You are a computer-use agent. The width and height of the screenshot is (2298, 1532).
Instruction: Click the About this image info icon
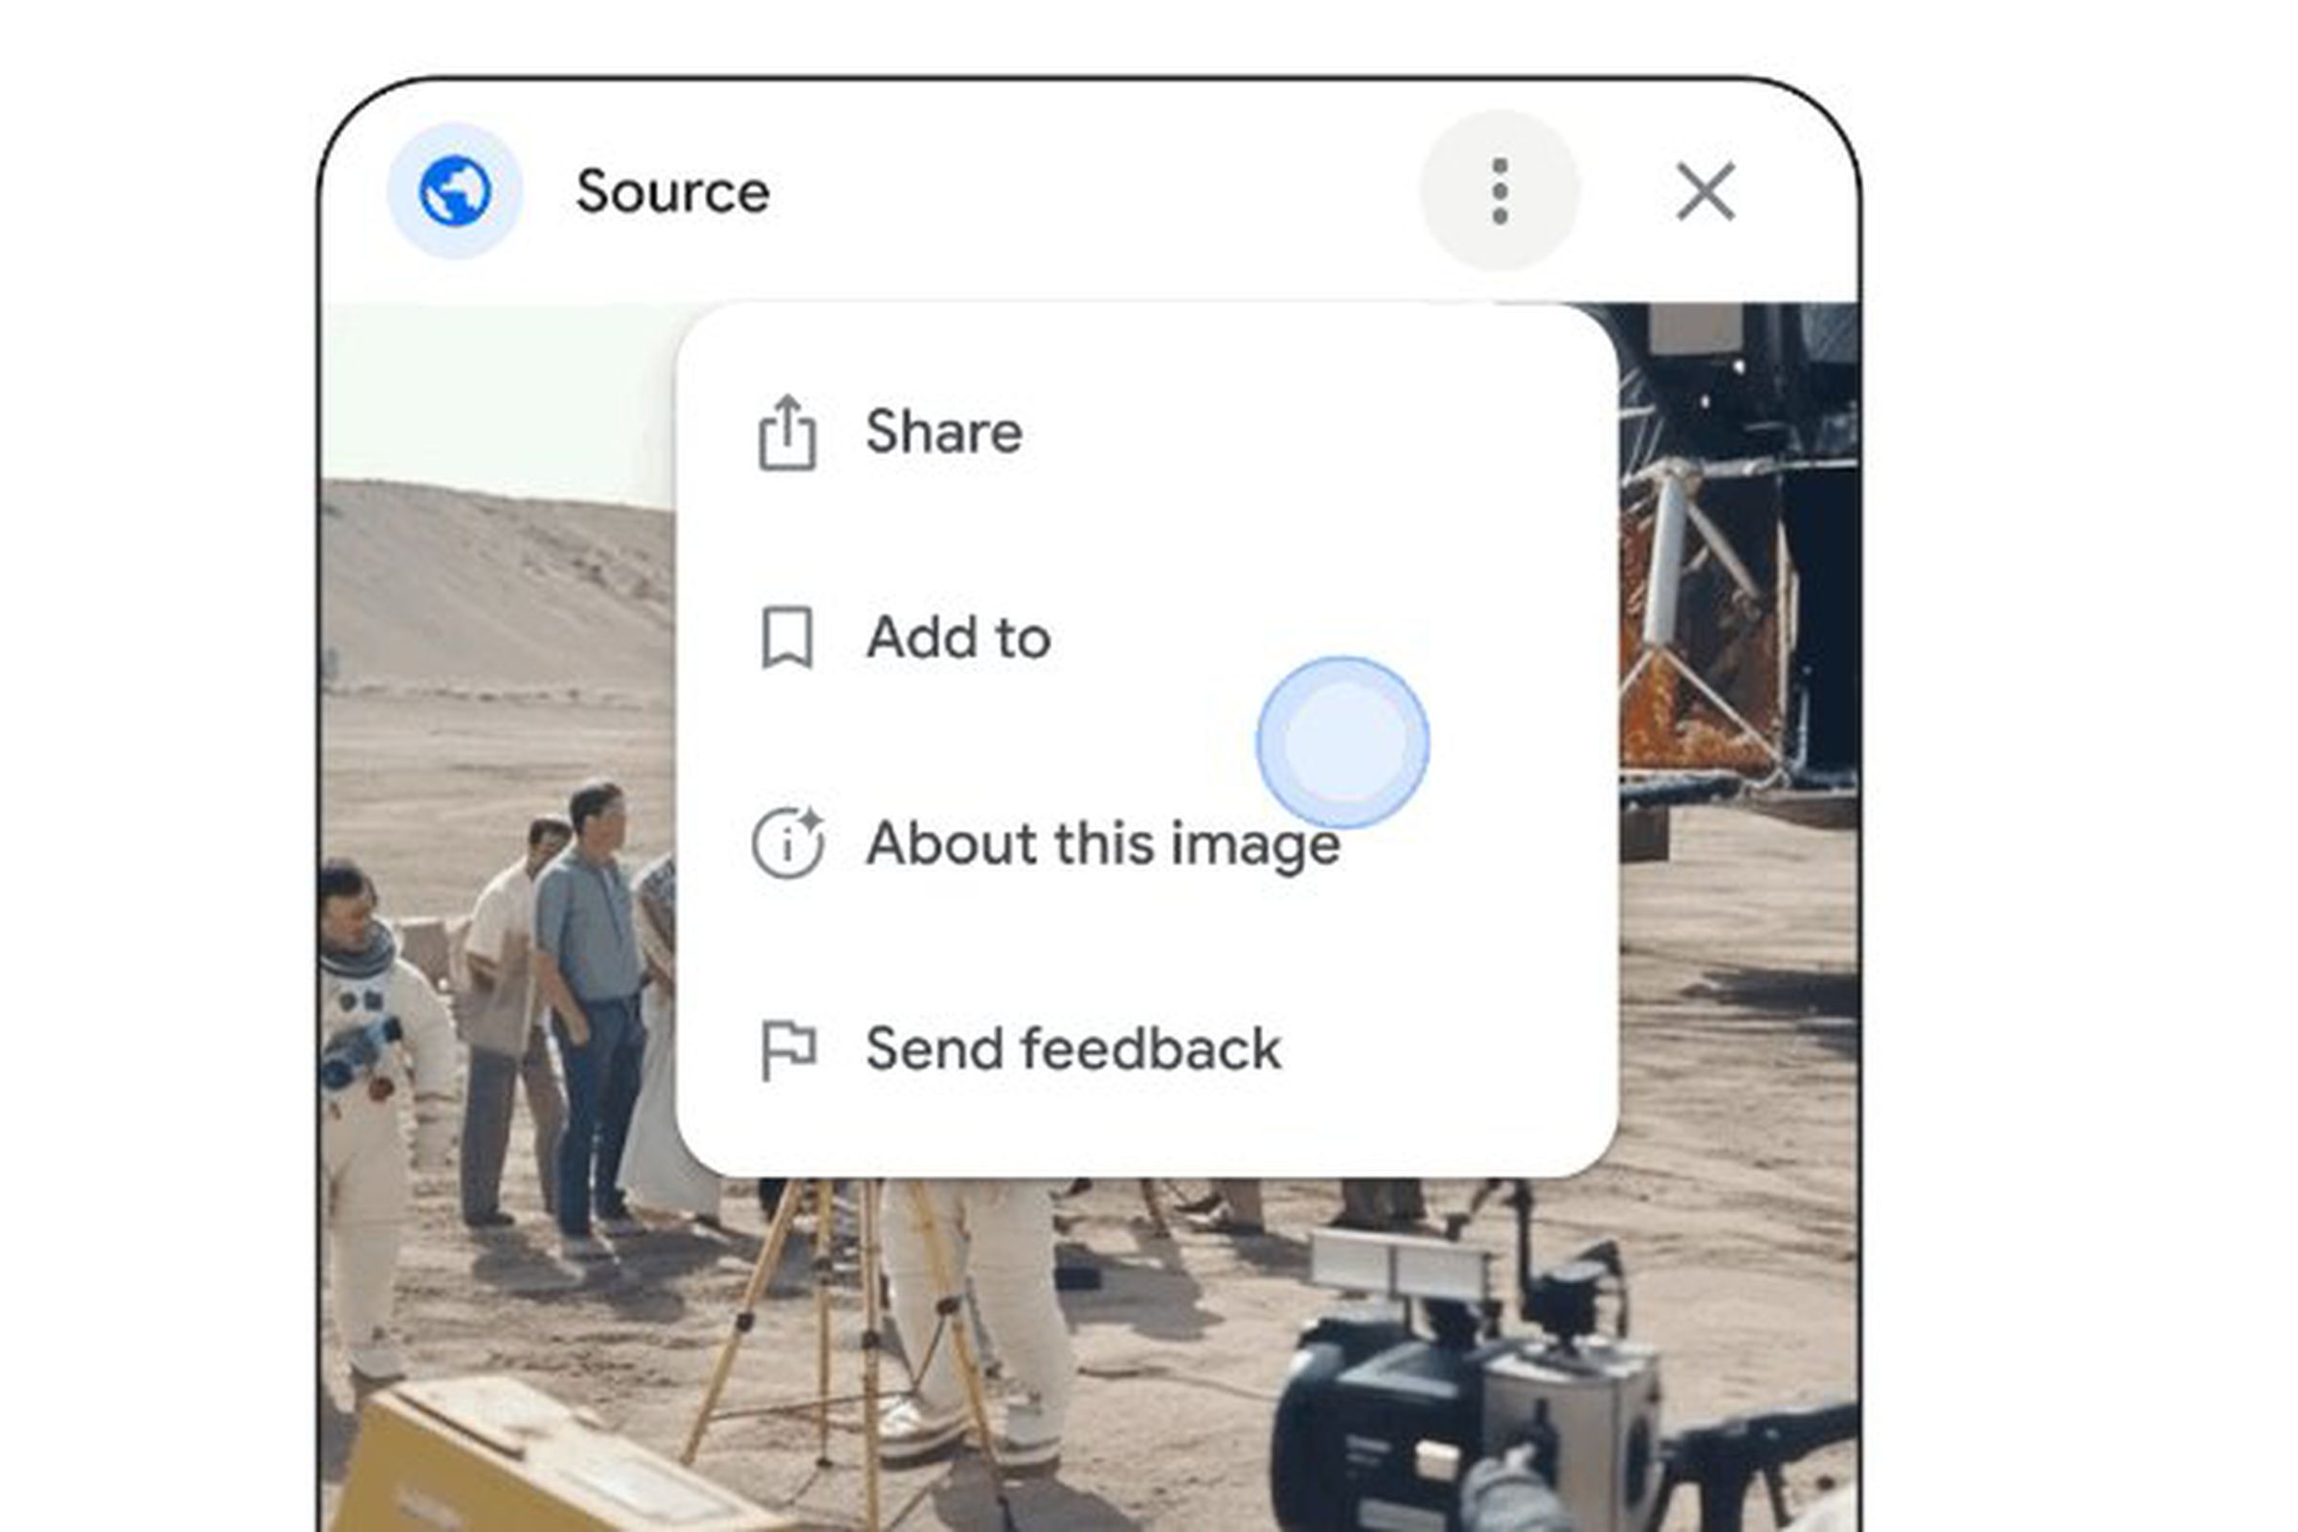tap(787, 843)
